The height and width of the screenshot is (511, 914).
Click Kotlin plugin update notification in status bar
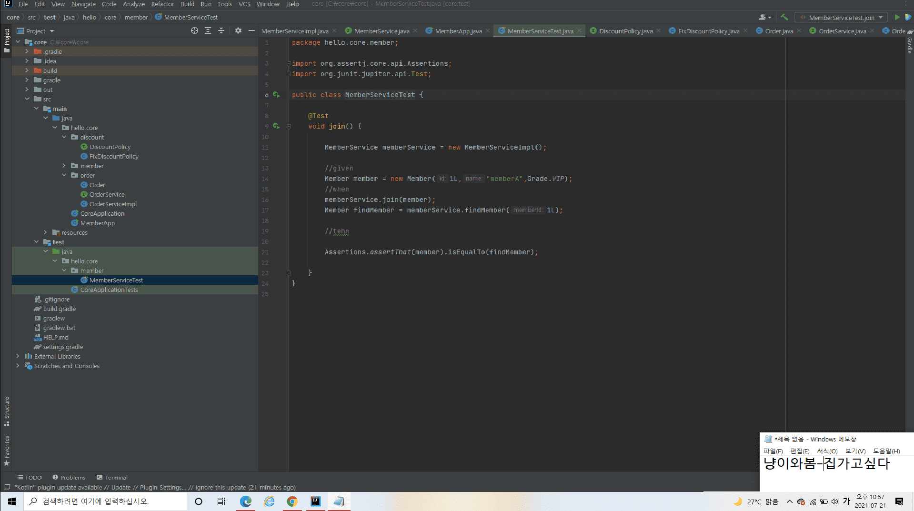pyautogui.click(x=155, y=487)
